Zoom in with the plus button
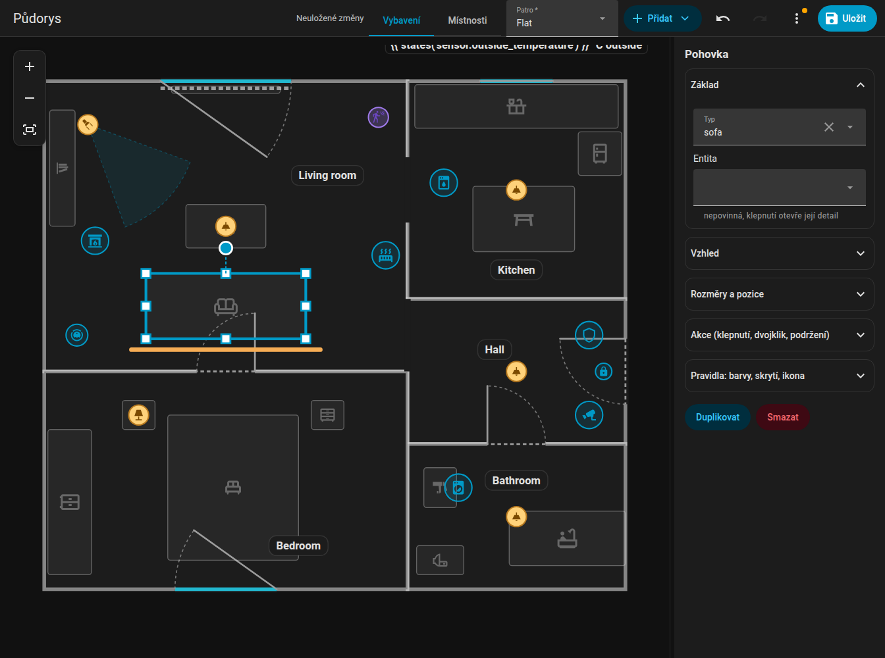The image size is (885, 658). pyautogui.click(x=30, y=66)
